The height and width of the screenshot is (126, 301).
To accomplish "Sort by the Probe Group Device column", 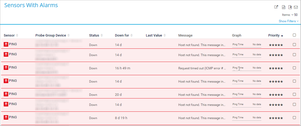I will [x=51, y=35].
